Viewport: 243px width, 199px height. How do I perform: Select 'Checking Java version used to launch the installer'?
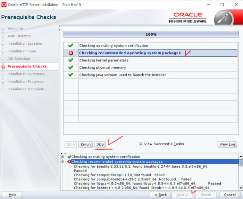[150, 75]
